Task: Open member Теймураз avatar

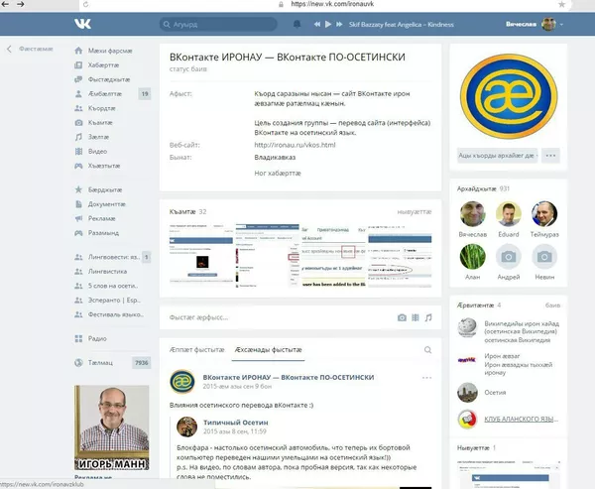Action: coord(544,213)
